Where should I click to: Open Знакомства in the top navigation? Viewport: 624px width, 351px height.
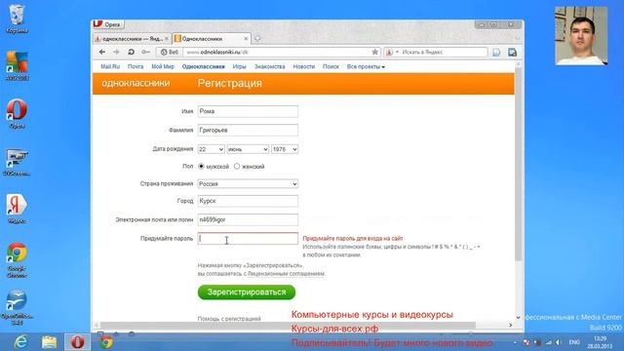tap(269, 67)
